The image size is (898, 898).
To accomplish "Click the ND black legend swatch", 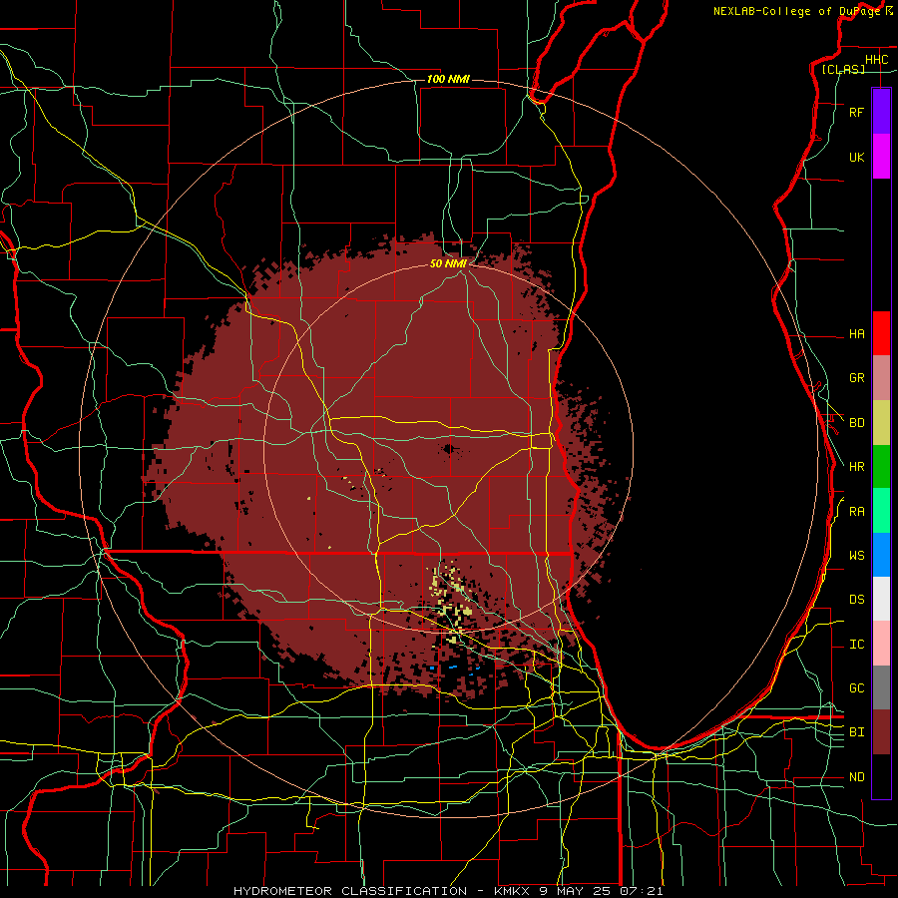I will click(x=881, y=776).
